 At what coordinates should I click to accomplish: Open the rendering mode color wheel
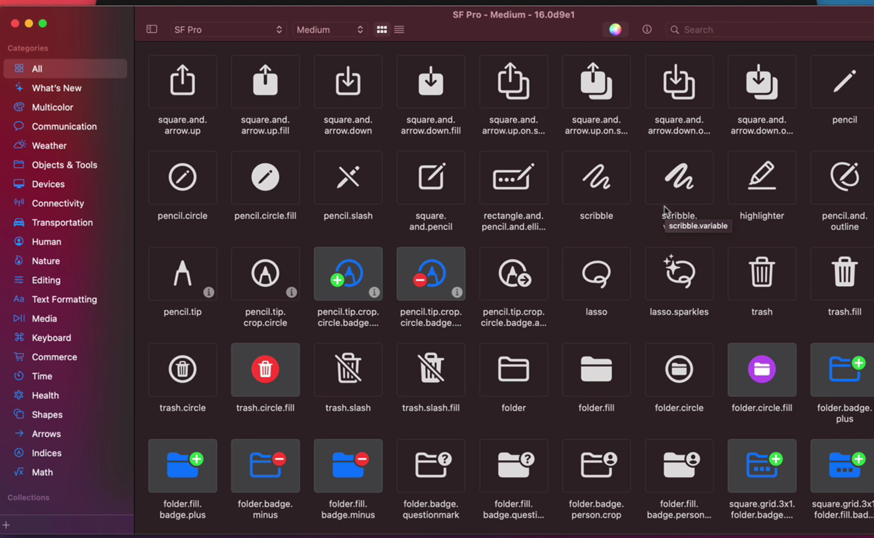tap(615, 30)
